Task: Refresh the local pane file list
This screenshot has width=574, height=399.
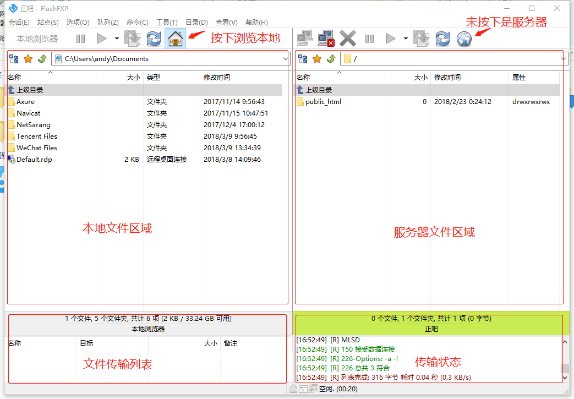Action: point(154,39)
